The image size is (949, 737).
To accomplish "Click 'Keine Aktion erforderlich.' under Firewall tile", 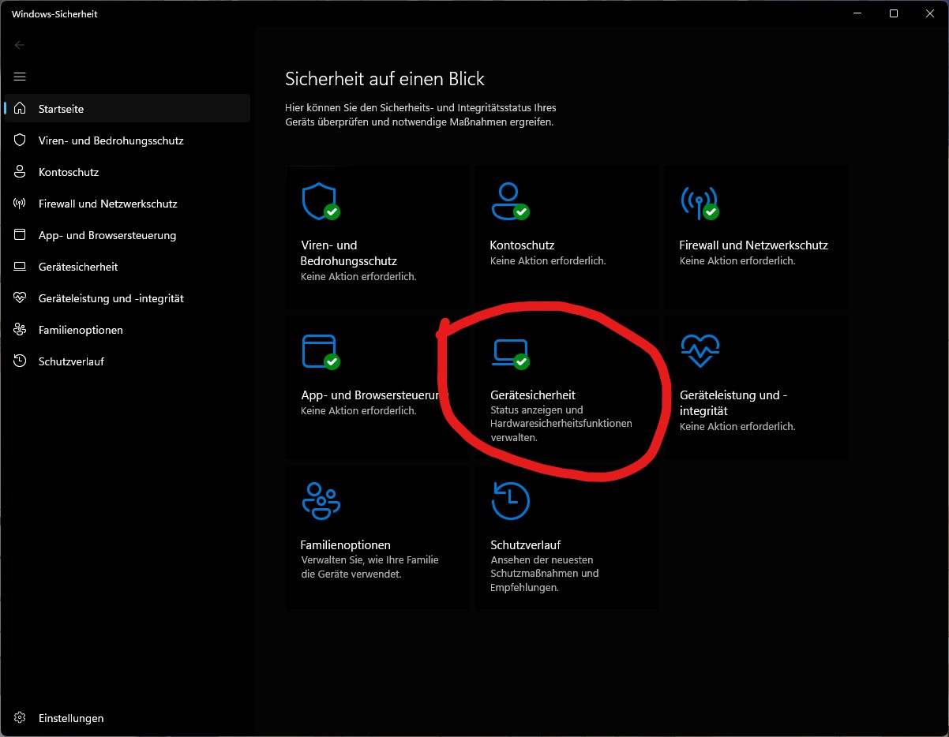I will (737, 260).
